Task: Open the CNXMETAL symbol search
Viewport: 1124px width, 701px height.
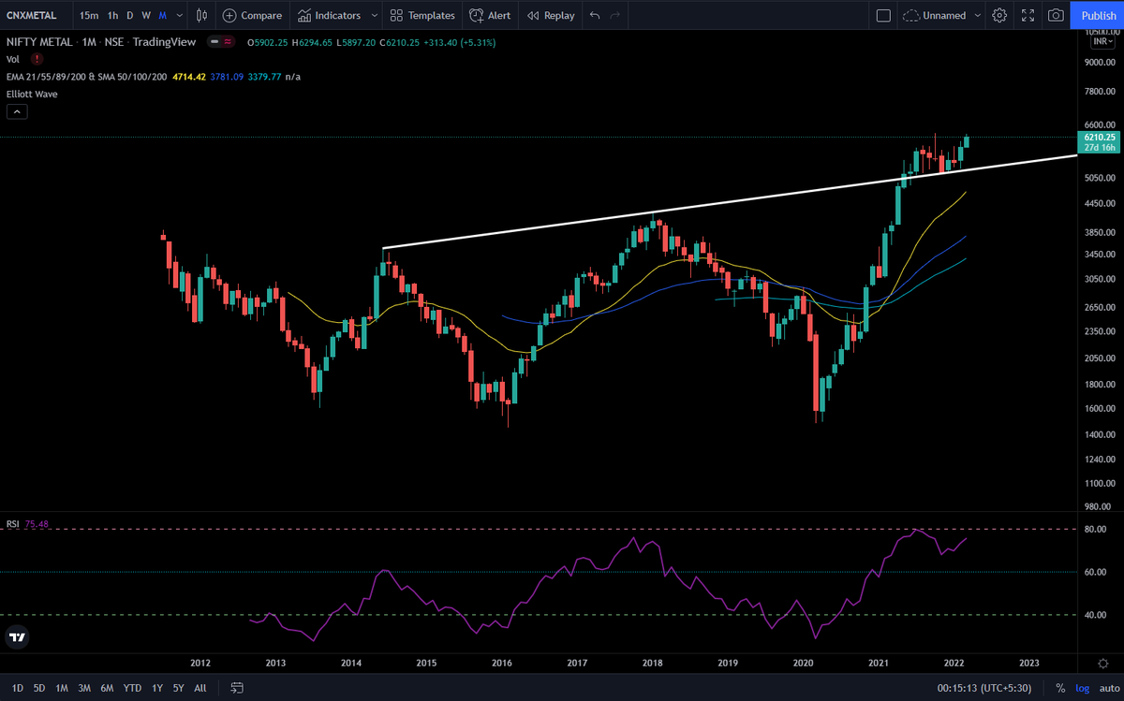Action: tap(32, 15)
